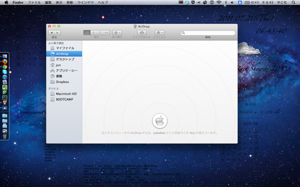The image size is (300, 187).
Task: Open the Trash in the dock
Action: [5, 136]
